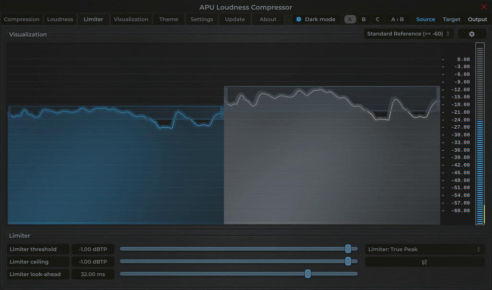Show the Output view

tap(478, 19)
